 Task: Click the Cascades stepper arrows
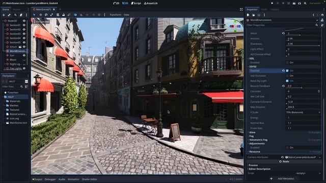(319, 91)
